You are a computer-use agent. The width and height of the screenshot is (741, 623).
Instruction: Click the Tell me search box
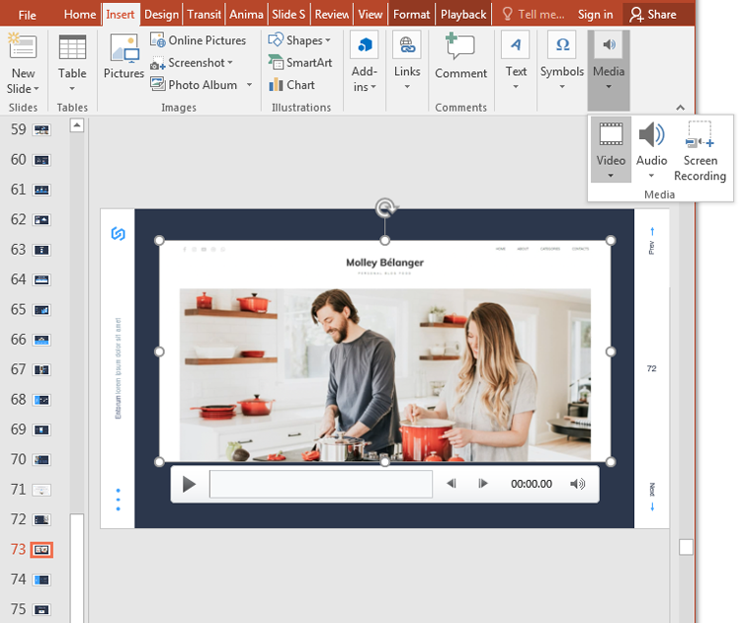534,15
